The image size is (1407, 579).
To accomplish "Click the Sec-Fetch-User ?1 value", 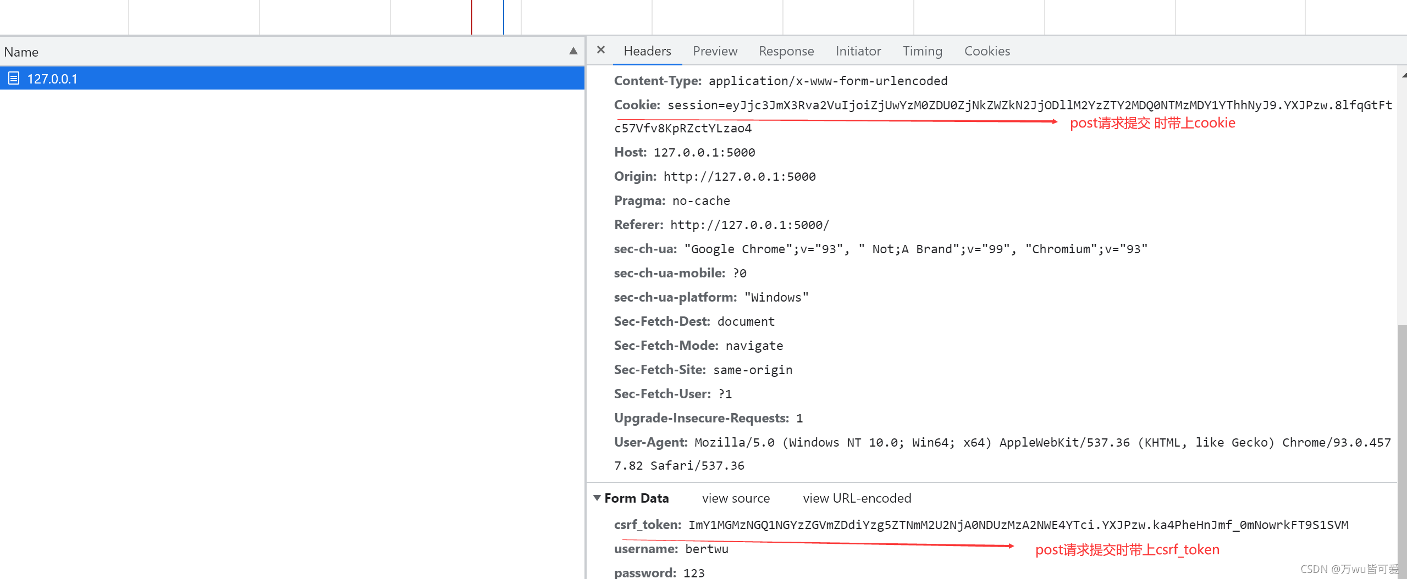I will [725, 394].
